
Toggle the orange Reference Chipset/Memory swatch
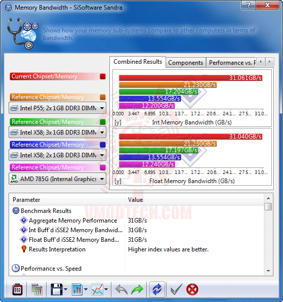pos(103,97)
